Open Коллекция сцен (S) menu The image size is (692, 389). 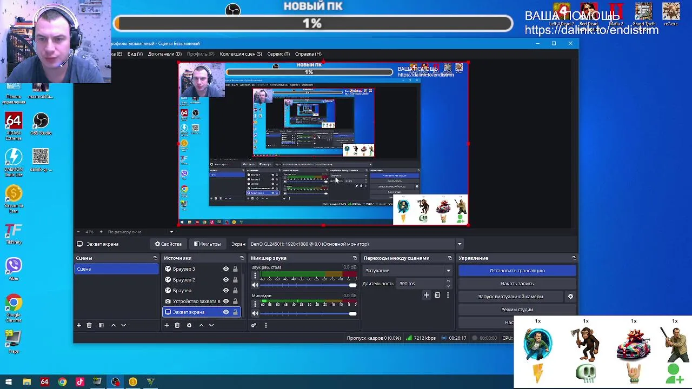tap(241, 54)
